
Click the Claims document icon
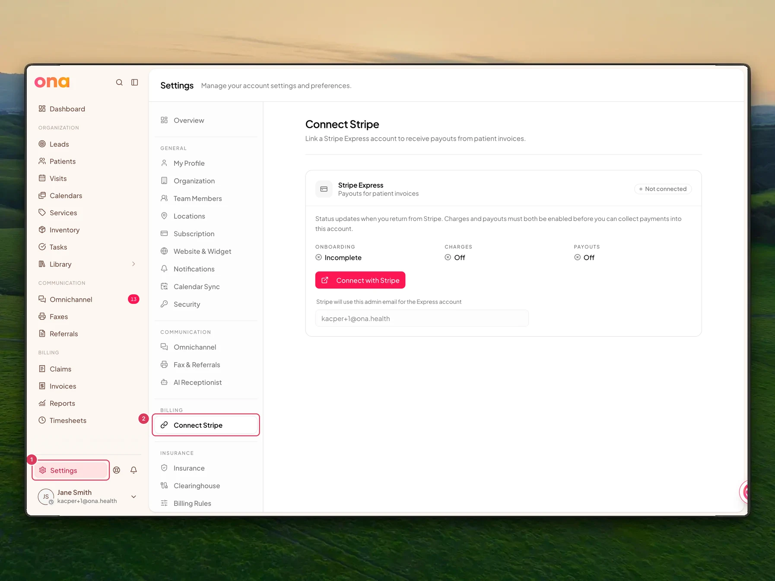[42, 369]
